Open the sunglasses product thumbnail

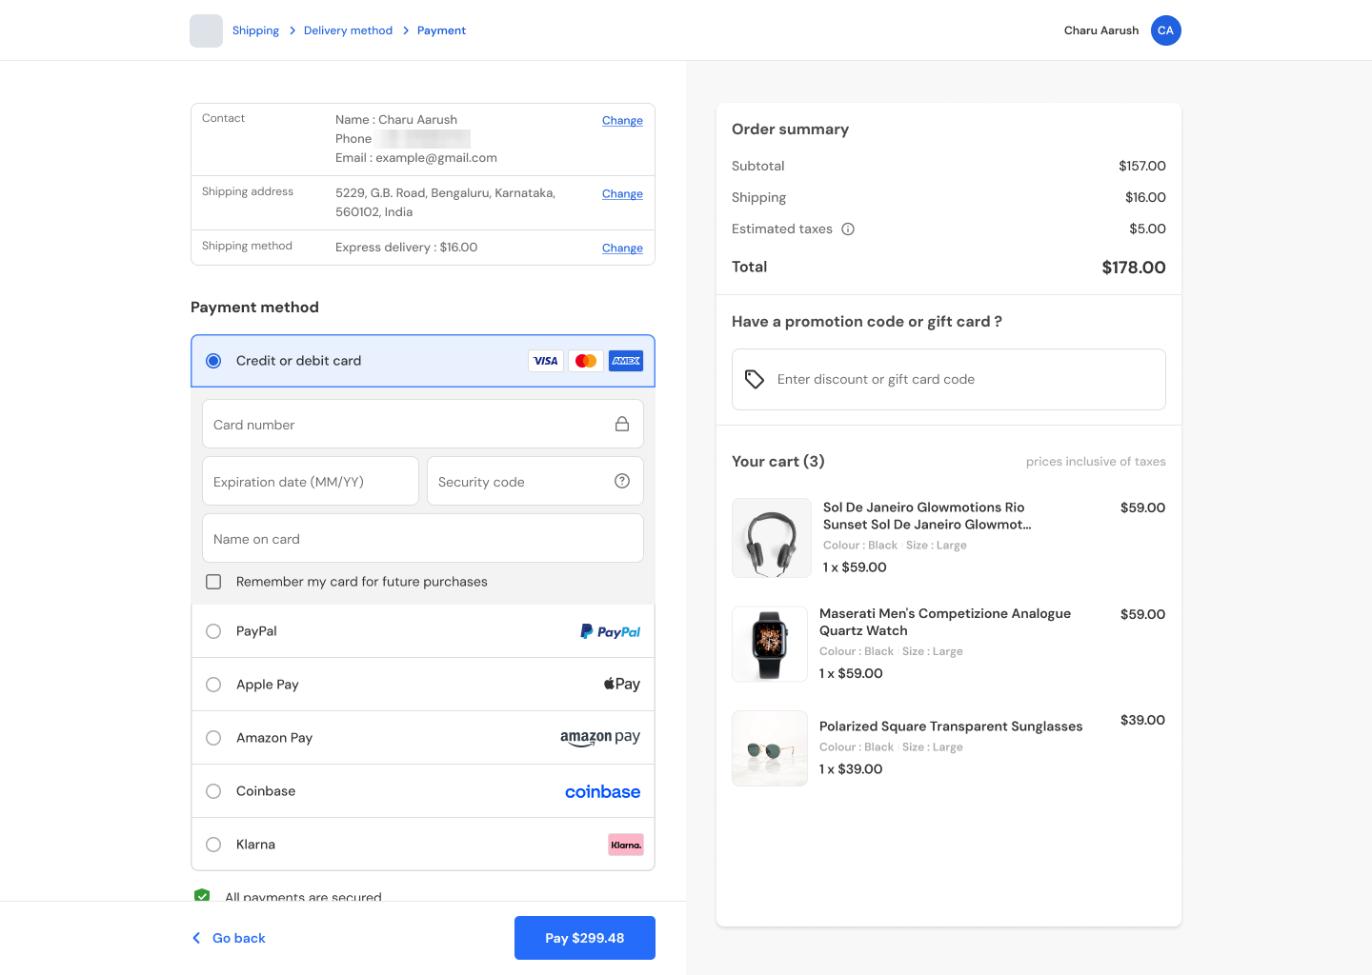tap(770, 748)
